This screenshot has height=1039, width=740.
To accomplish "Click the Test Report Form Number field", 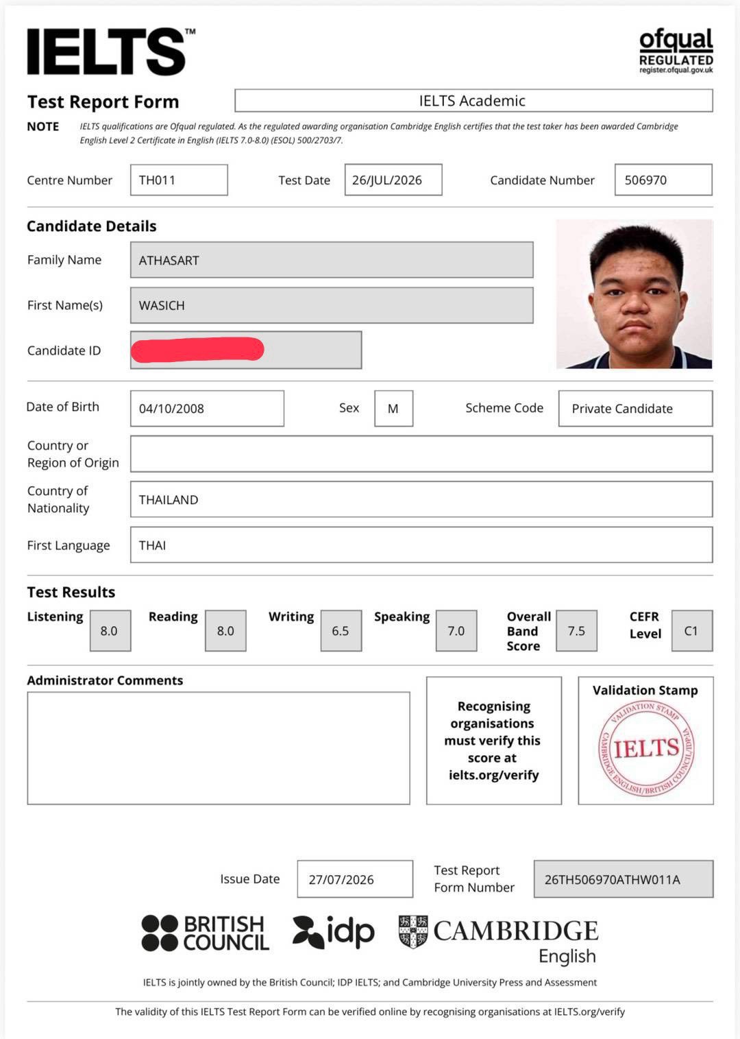I will pos(624,879).
